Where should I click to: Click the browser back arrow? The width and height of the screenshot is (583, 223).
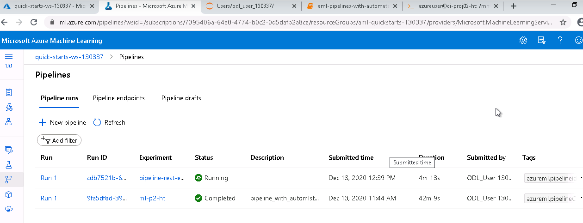(x=5, y=22)
